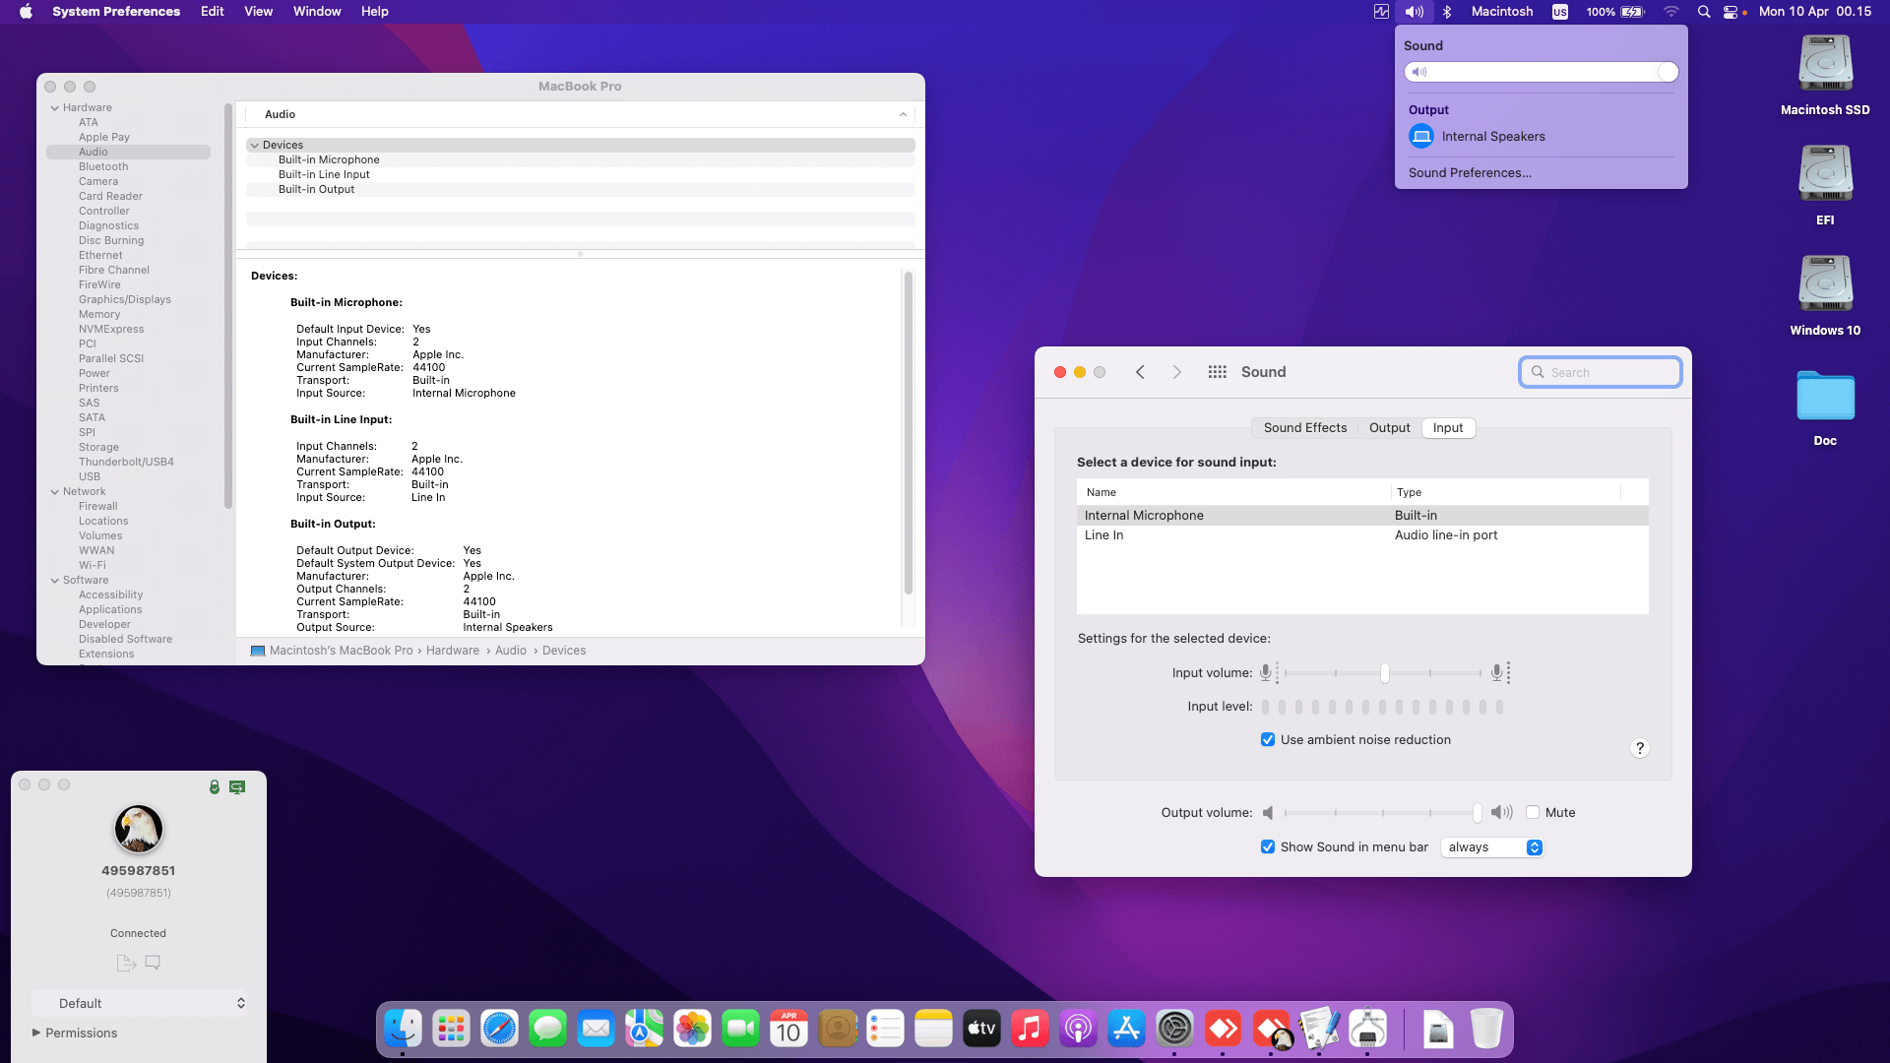The height and width of the screenshot is (1063, 1890).
Task: Click the show-all grid icon in Sound
Action: [x=1217, y=372]
